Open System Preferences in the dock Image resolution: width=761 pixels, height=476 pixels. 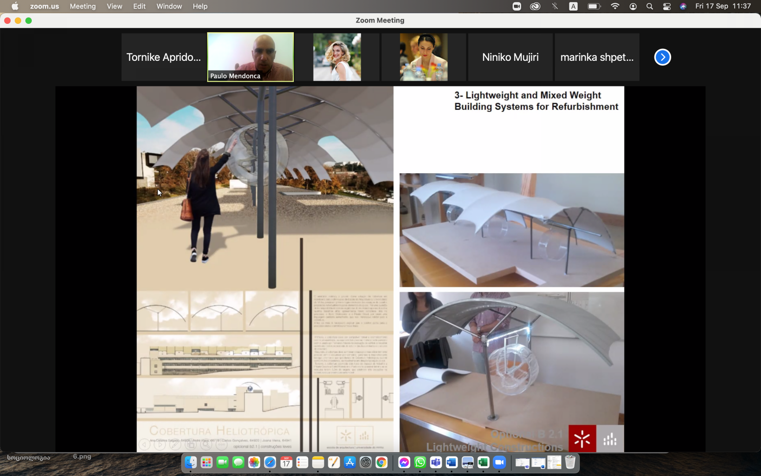[366, 462]
